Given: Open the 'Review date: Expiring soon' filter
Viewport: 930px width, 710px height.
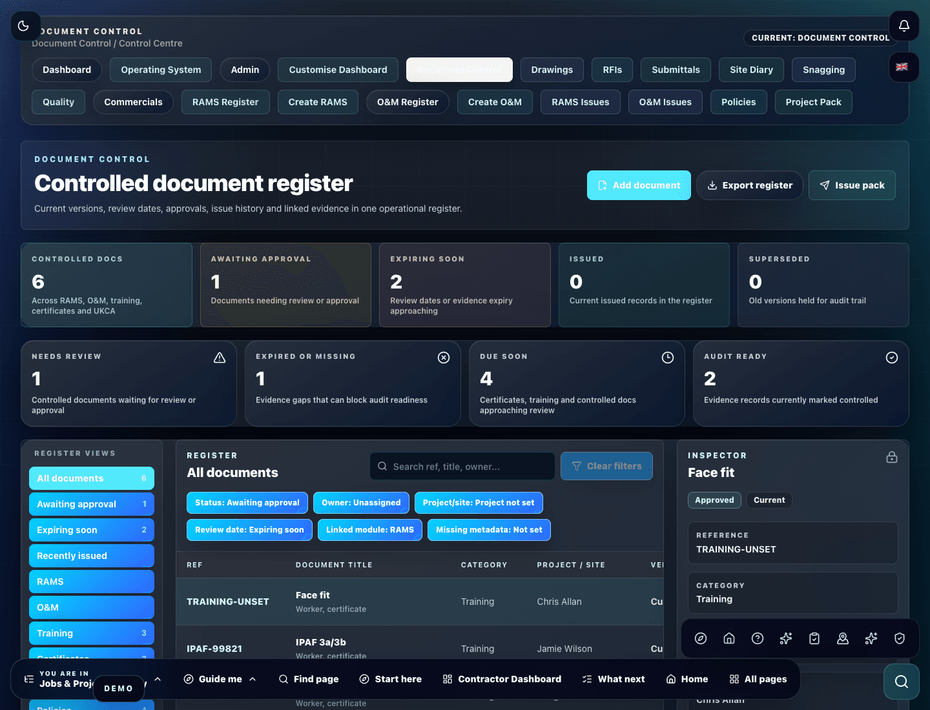Looking at the screenshot, I should click(x=249, y=530).
